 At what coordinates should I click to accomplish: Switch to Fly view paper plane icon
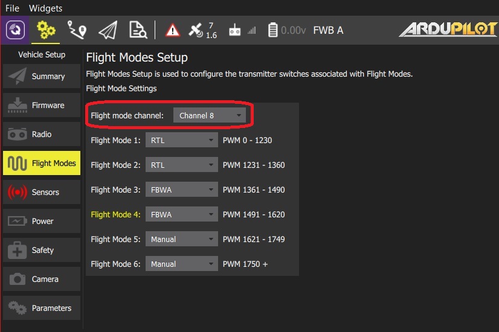tap(108, 30)
